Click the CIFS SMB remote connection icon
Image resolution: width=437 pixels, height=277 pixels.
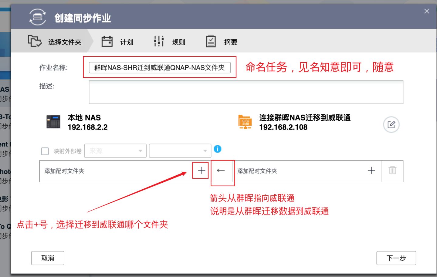[245, 122]
